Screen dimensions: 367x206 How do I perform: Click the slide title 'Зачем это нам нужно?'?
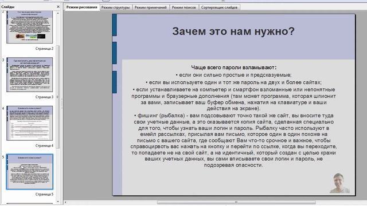click(233, 31)
